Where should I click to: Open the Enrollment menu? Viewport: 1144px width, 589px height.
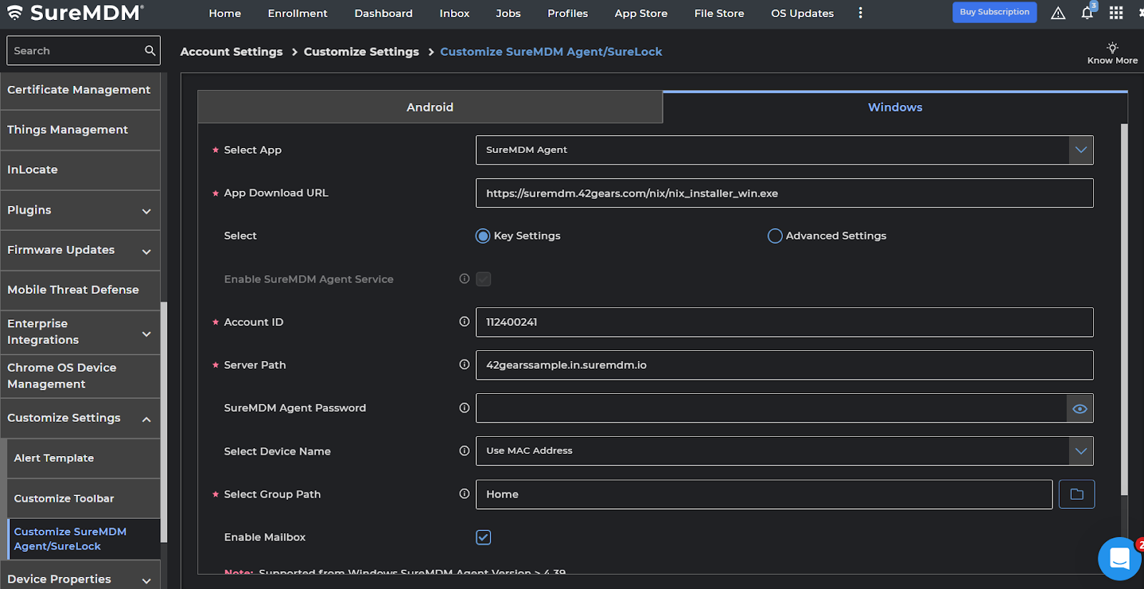click(297, 13)
